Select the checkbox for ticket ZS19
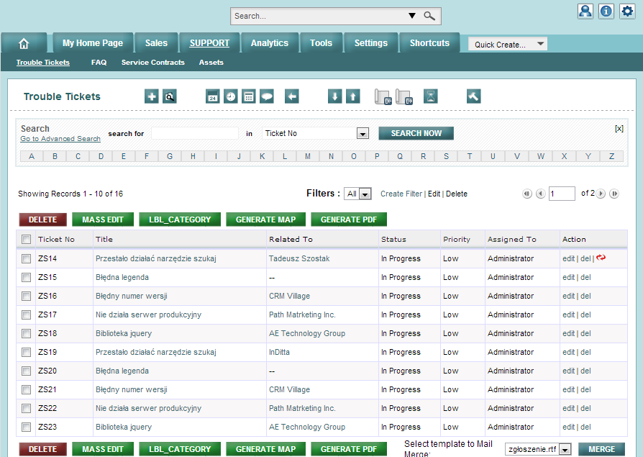Viewport: 643px width, 457px height. click(26, 352)
